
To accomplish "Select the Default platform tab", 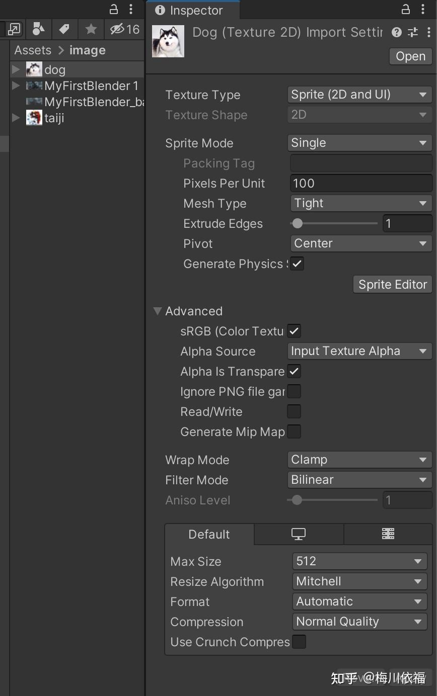I will click(209, 534).
